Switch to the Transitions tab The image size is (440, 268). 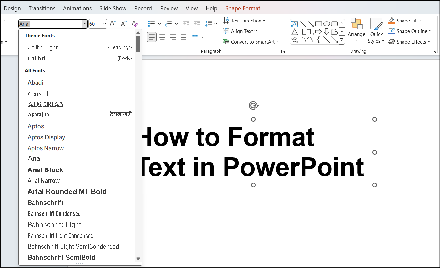click(42, 8)
